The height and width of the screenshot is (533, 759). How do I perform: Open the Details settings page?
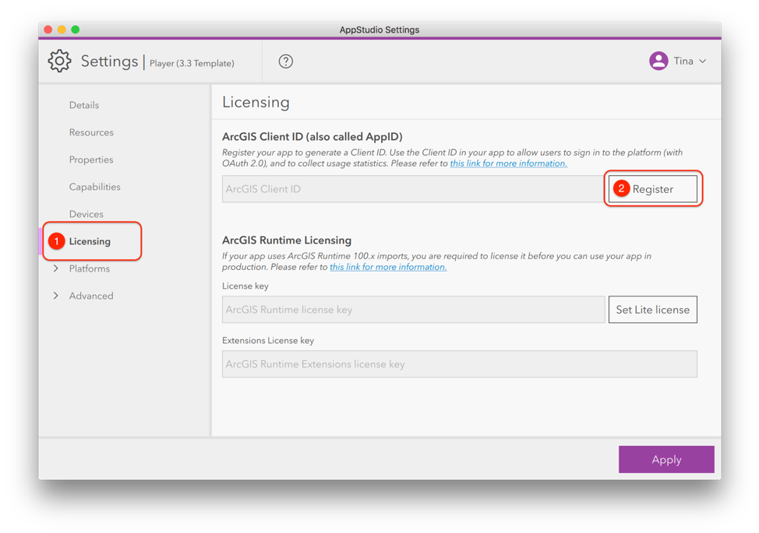[83, 105]
